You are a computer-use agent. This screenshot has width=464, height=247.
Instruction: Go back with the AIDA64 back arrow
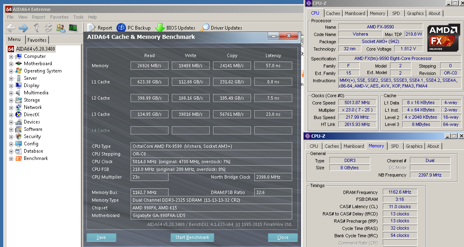point(11,28)
